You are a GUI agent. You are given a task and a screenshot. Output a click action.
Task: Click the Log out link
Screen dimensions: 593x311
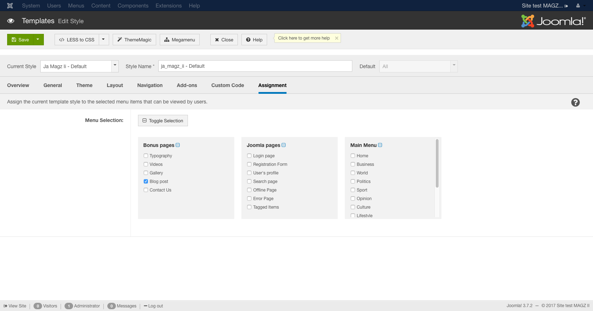[153, 306]
